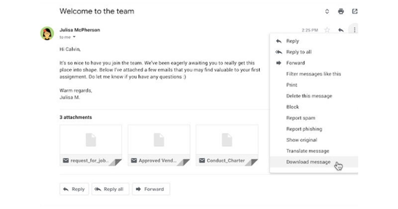Click Report phishing menu entry
This screenshot has height=209, width=398.
[x=304, y=129]
